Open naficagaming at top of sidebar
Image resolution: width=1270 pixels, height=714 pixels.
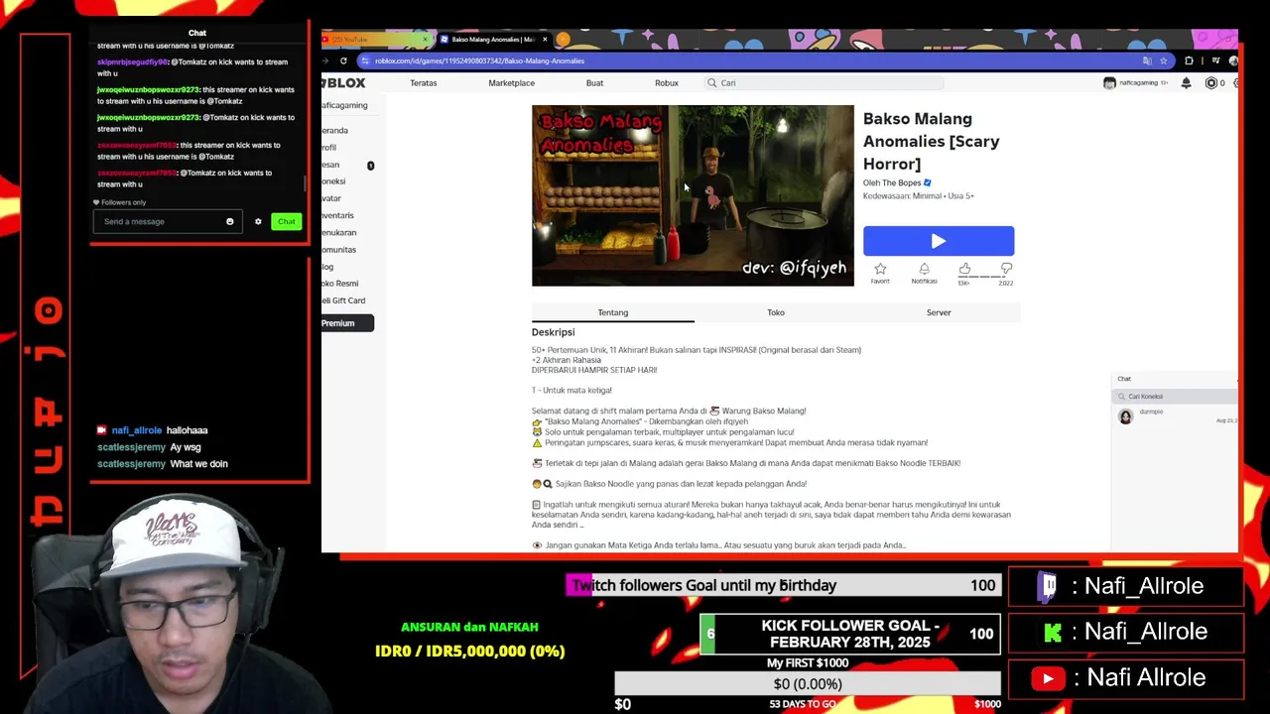pyautogui.click(x=344, y=105)
